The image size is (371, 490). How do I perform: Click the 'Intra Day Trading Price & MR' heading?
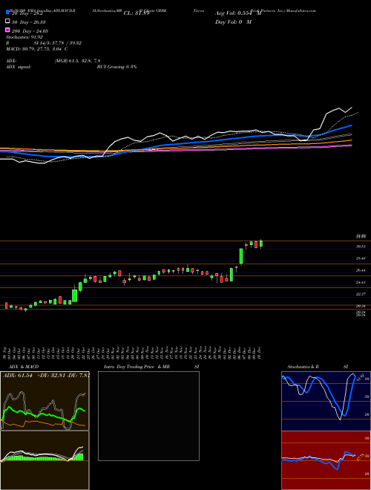pyautogui.click(x=137, y=367)
